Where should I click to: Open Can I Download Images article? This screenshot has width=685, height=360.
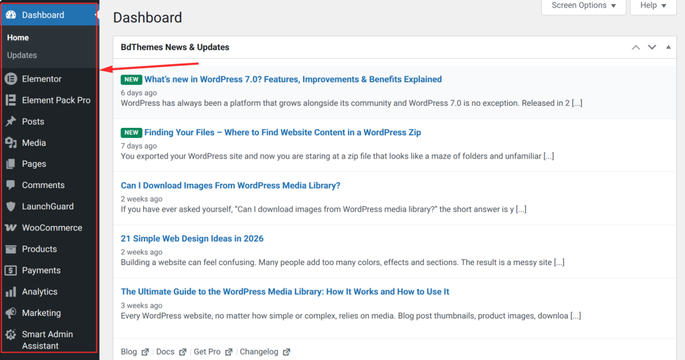(230, 185)
